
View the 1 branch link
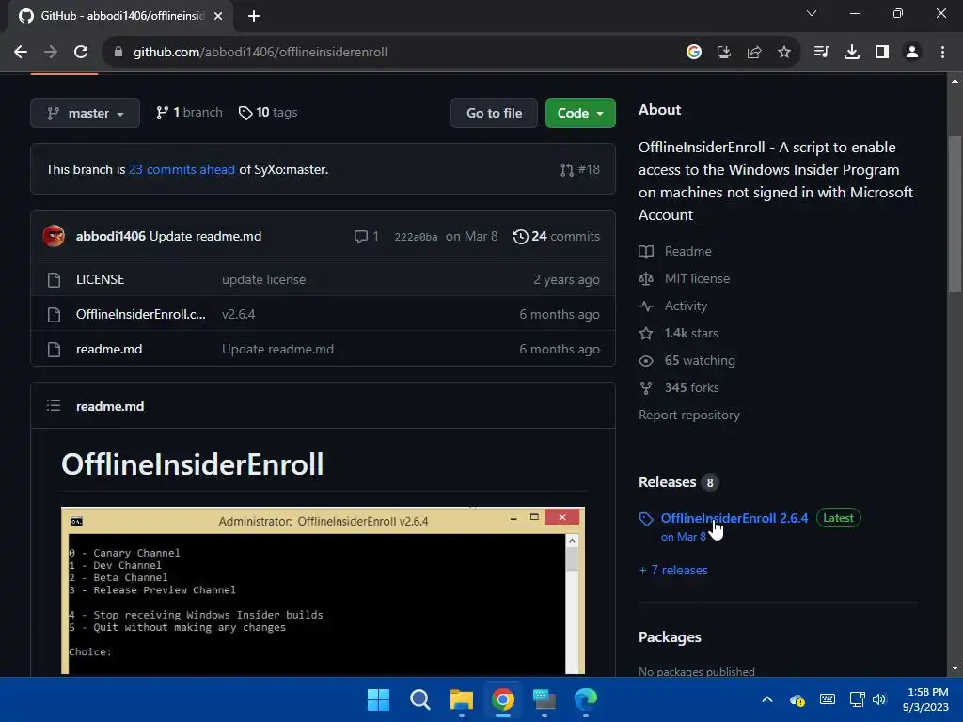(x=189, y=113)
